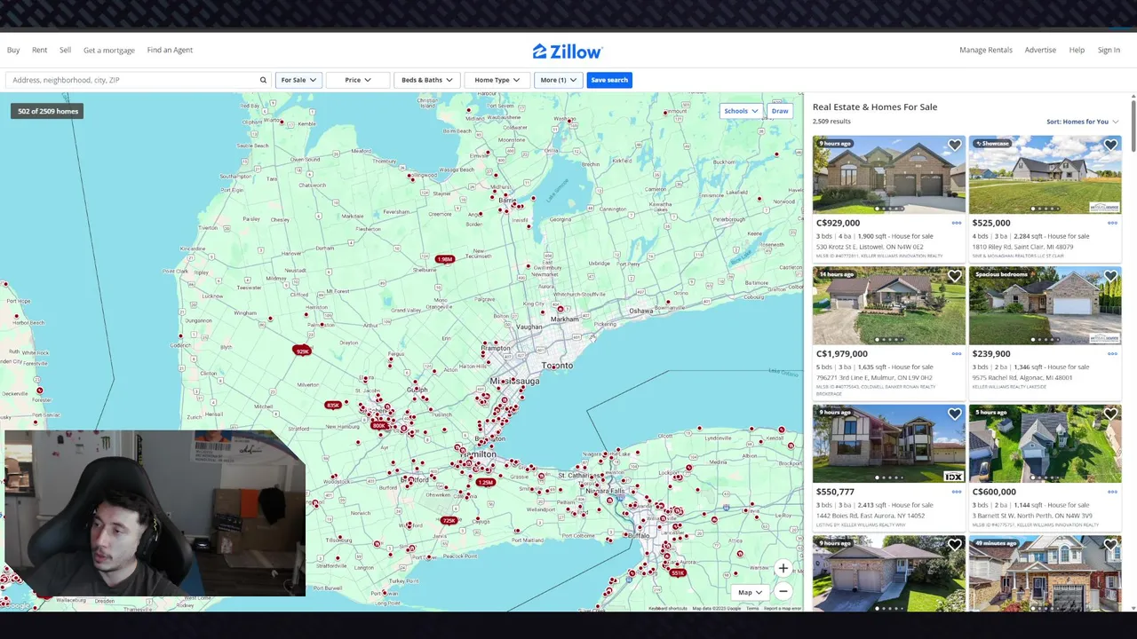Open more options for $550,777 listing
1137x639 pixels.
click(957, 492)
